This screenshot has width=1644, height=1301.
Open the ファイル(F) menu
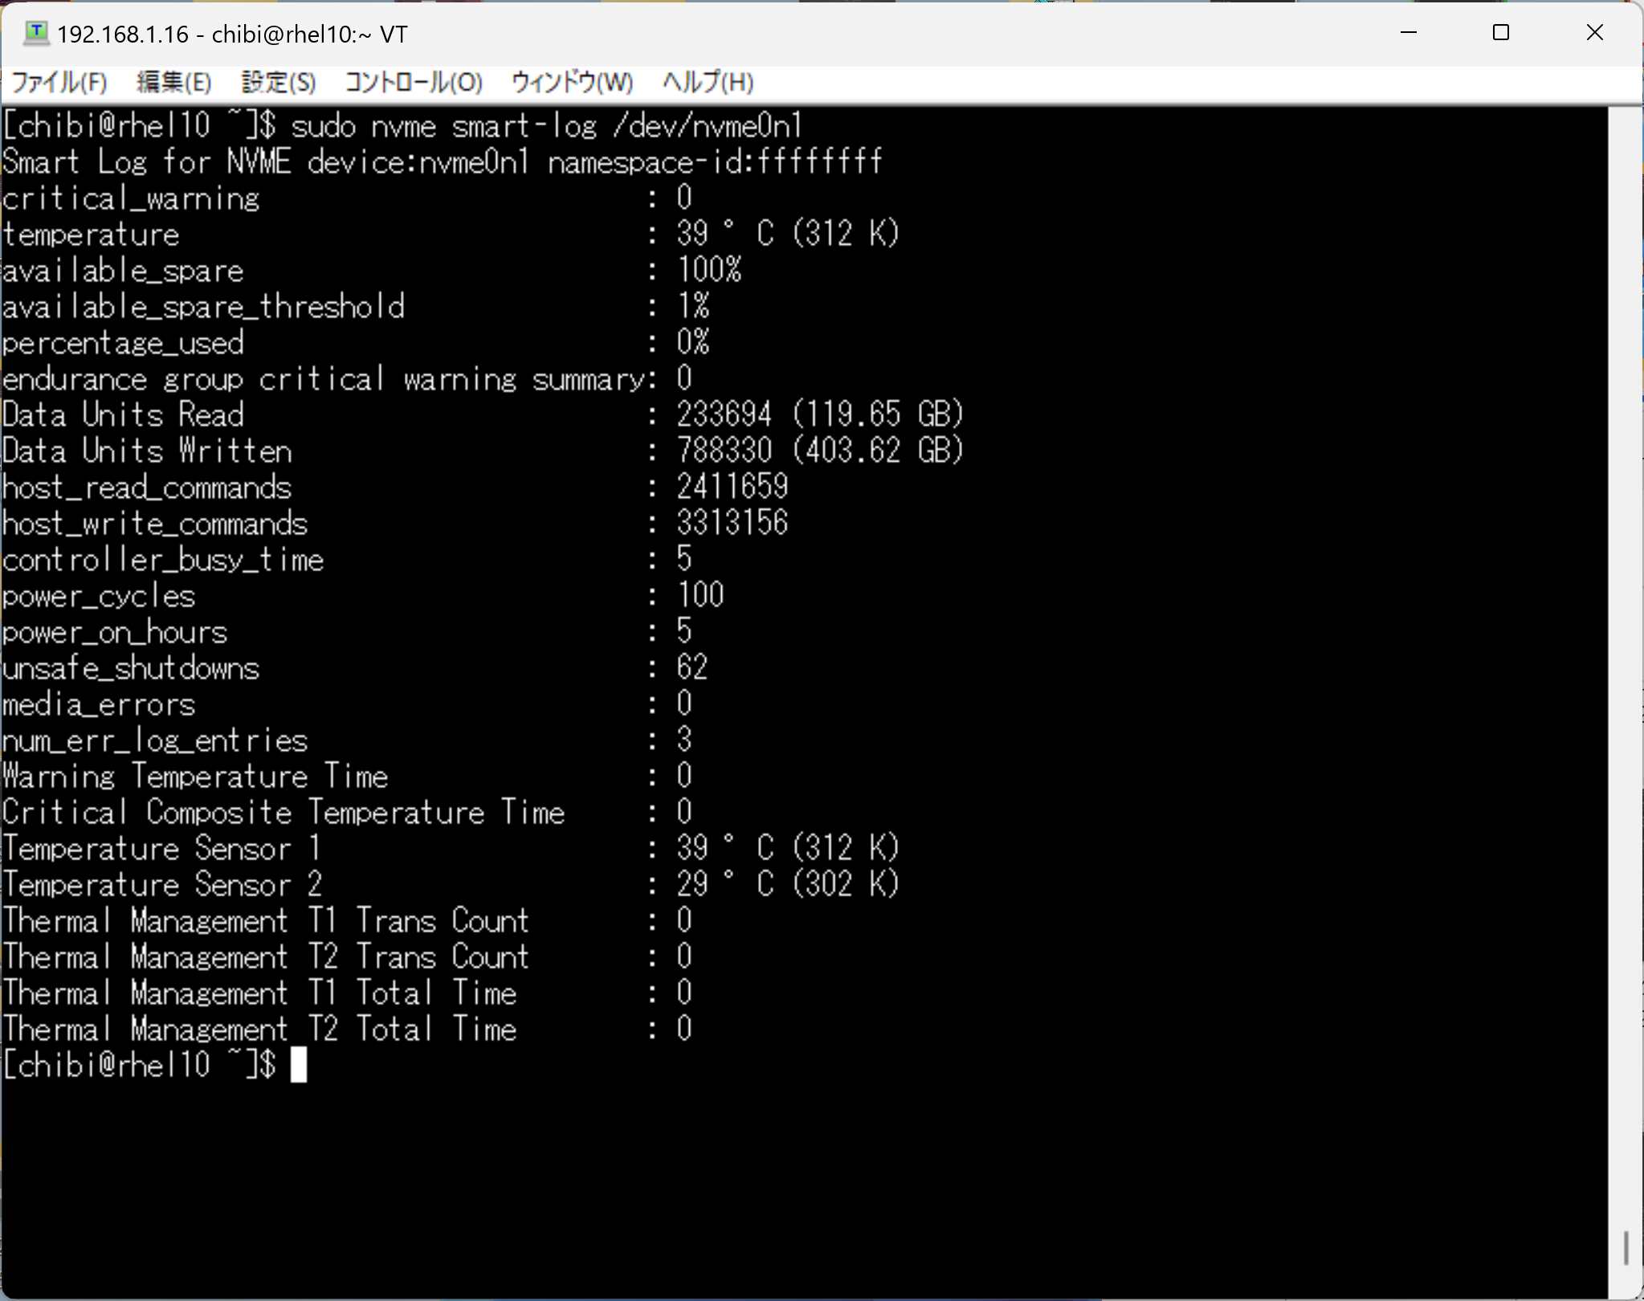click(59, 82)
